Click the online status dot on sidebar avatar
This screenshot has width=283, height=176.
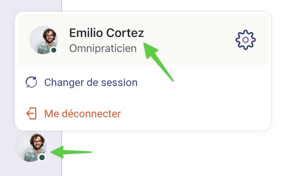pos(42,157)
